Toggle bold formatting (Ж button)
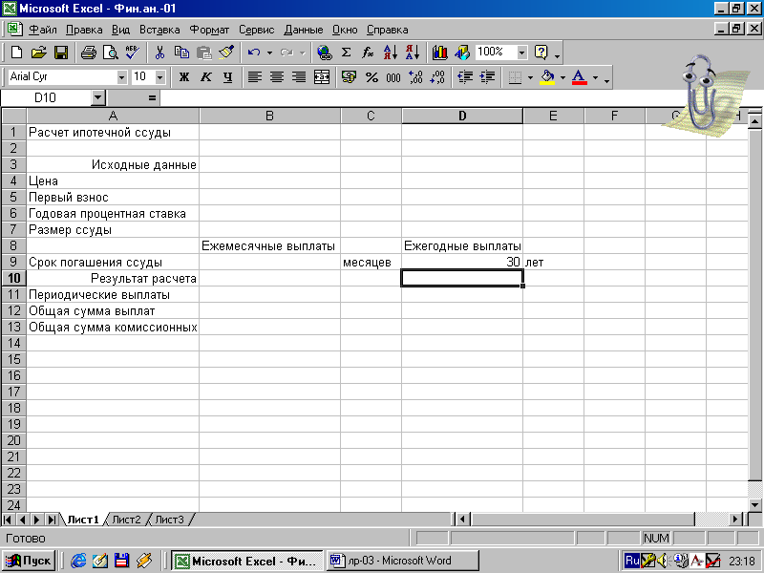The height and width of the screenshot is (573, 764). point(184,77)
